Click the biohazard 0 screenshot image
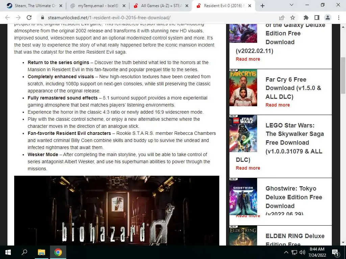This screenshot has width=346, height=259. [x=117, y=210]
